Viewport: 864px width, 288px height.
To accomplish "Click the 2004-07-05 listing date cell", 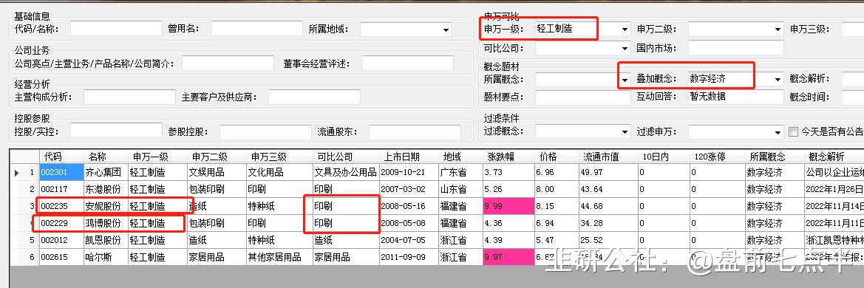I will coord(409,241).
